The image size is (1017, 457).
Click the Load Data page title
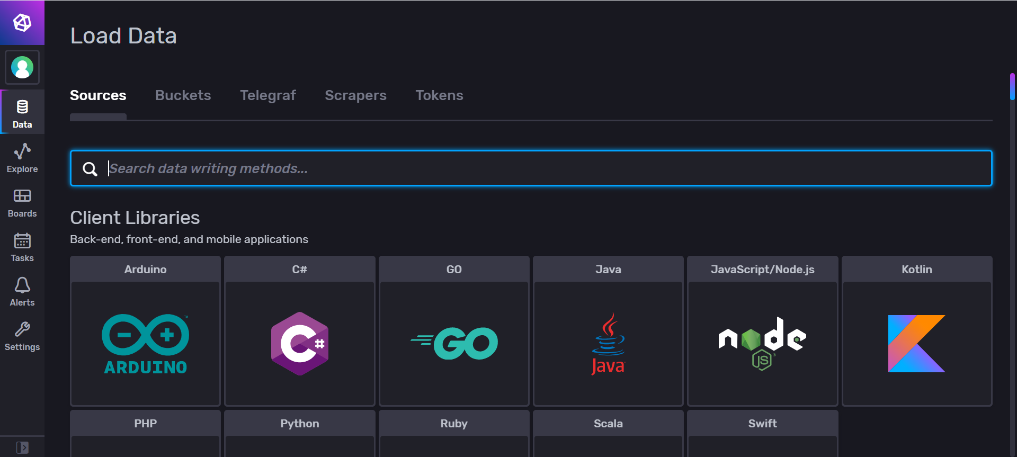[123, 36]
